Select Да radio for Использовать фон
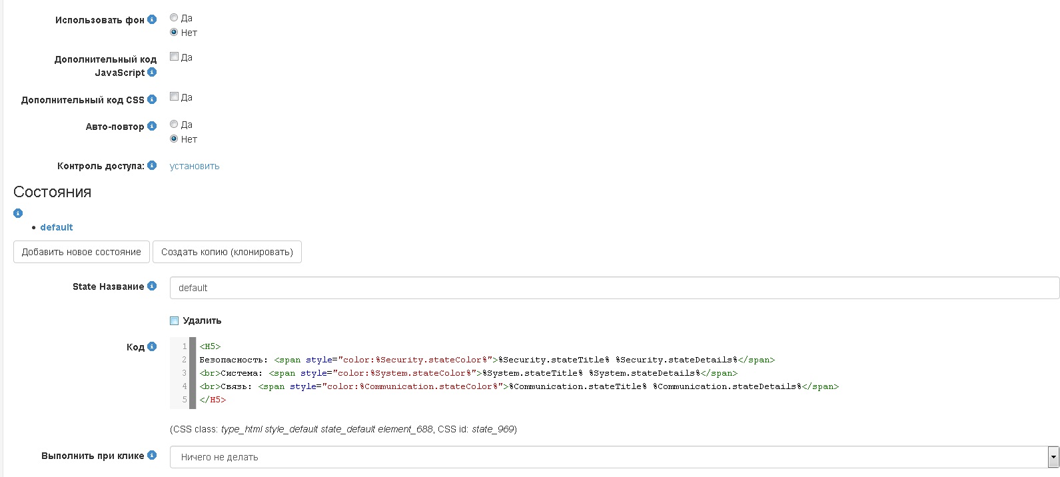 [174, 18]
